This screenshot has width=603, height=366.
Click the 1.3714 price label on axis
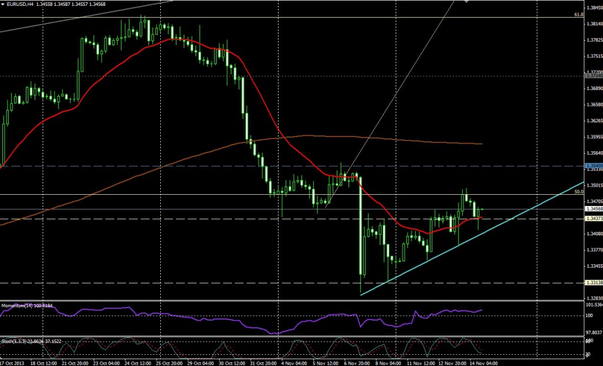tap(593, 76)
